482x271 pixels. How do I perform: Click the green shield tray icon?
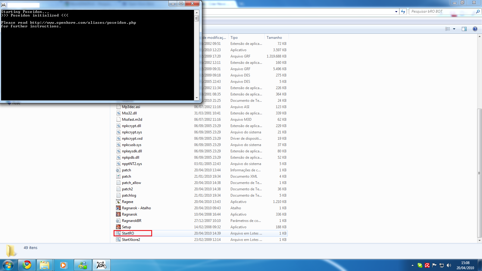tap(420, 265)
